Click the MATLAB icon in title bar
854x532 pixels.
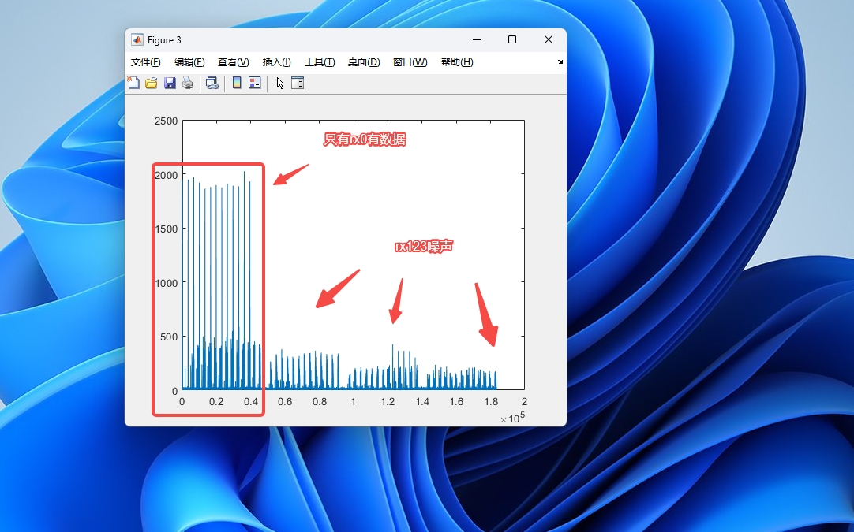coord(137,39)
